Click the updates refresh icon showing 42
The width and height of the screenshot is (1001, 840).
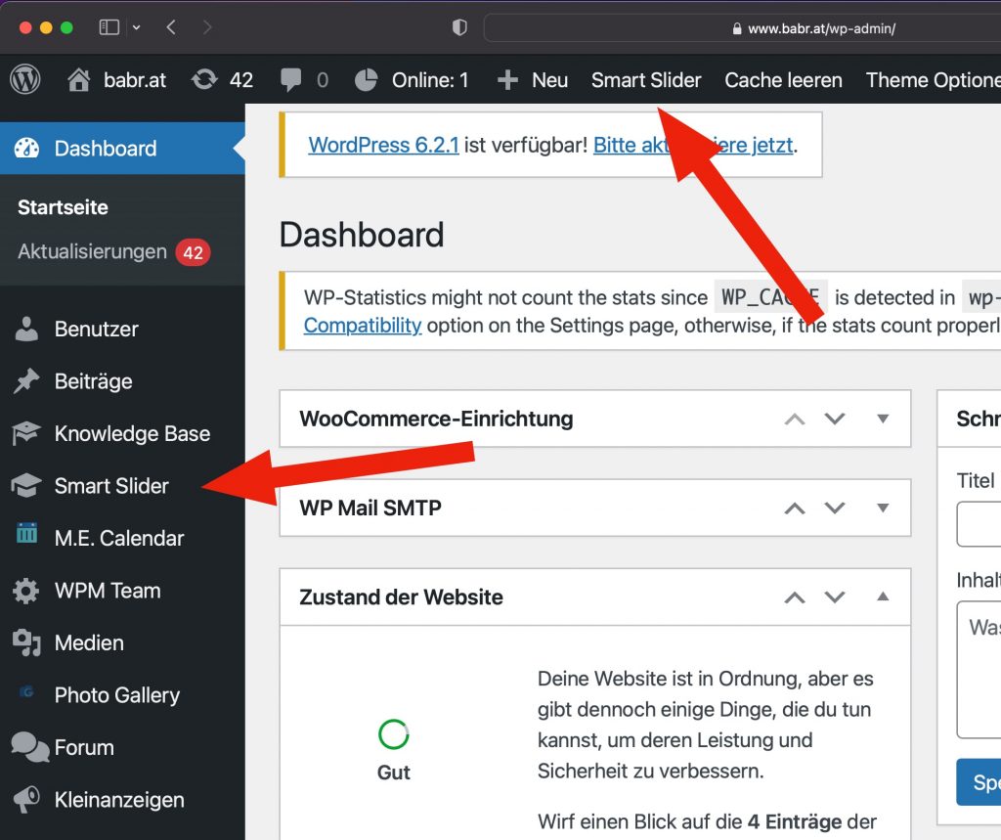pos(204,80)
